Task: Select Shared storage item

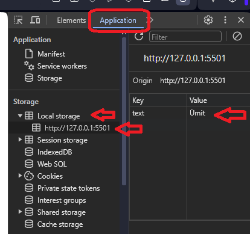Action: 62,212
